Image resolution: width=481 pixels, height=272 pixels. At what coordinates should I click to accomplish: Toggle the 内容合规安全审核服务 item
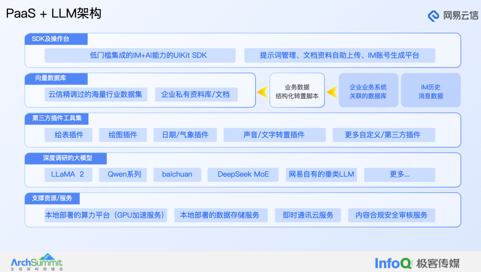coord(391,215)
